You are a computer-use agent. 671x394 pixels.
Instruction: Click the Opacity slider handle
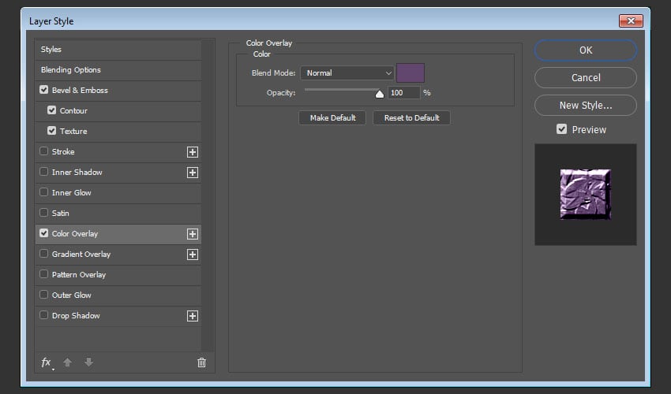(380, 94)
